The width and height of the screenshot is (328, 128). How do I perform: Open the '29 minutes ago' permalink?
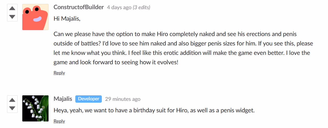click(123, 99)
